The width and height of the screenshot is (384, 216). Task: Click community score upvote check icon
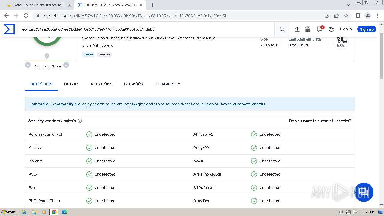pos(66,65)
